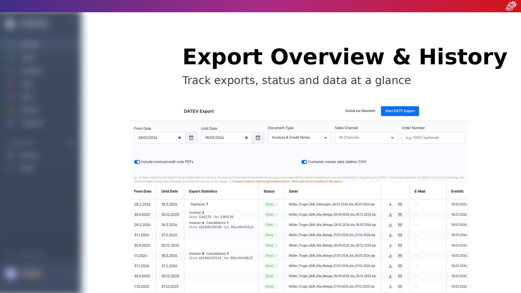Open the From Date calendar picker
The height and width of the screenshot is (293, 521).
point(191,138)
